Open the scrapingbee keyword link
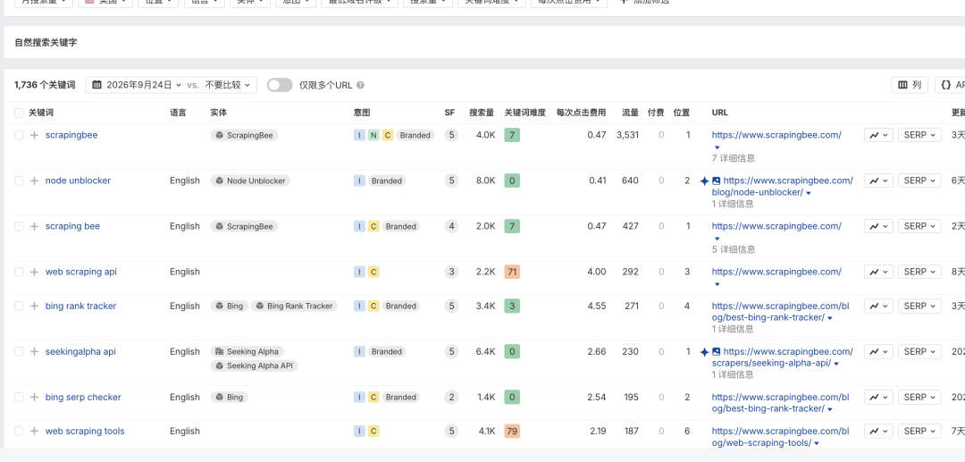 click(x=71, y=135)
